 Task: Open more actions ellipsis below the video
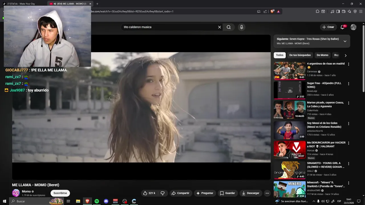point(267,193)
